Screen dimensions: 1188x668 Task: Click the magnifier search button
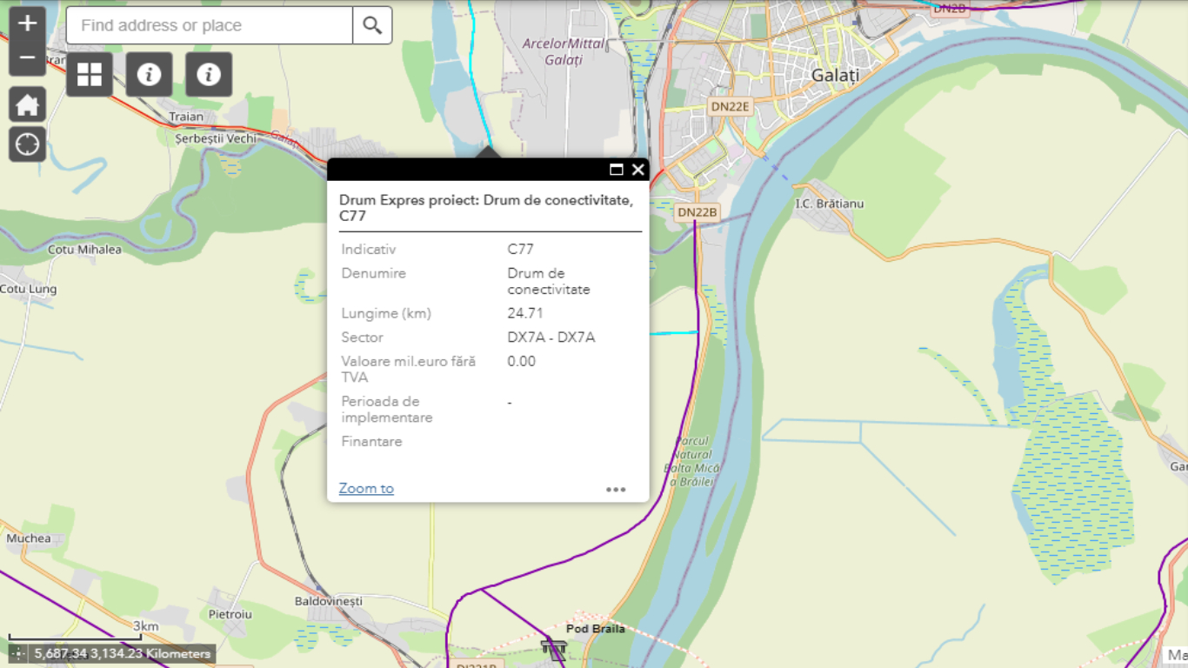click(x=372, y=25)
